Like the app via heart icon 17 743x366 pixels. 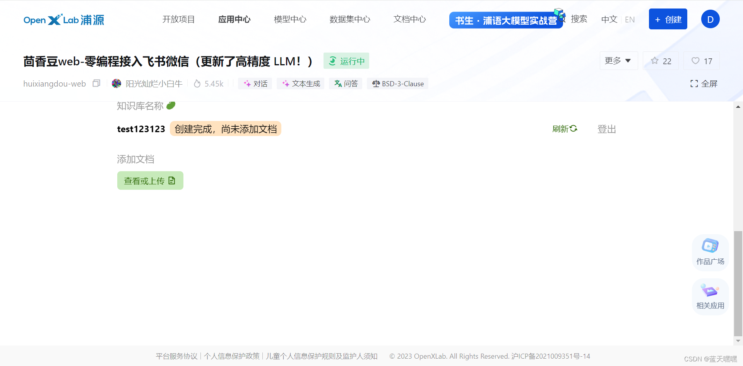coord(702,61)
